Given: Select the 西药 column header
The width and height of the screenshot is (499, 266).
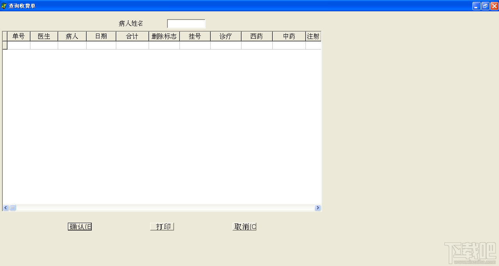Looking at the screenshot, I should [x=256, y=36].
